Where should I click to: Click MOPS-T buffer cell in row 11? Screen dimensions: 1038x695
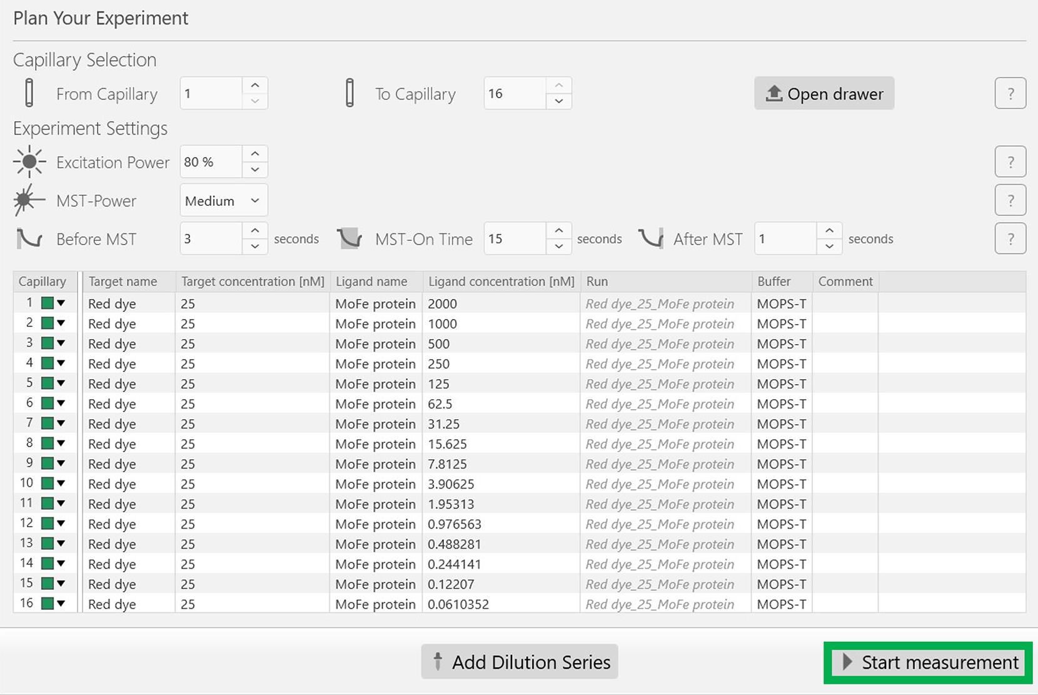click(782, 504)
